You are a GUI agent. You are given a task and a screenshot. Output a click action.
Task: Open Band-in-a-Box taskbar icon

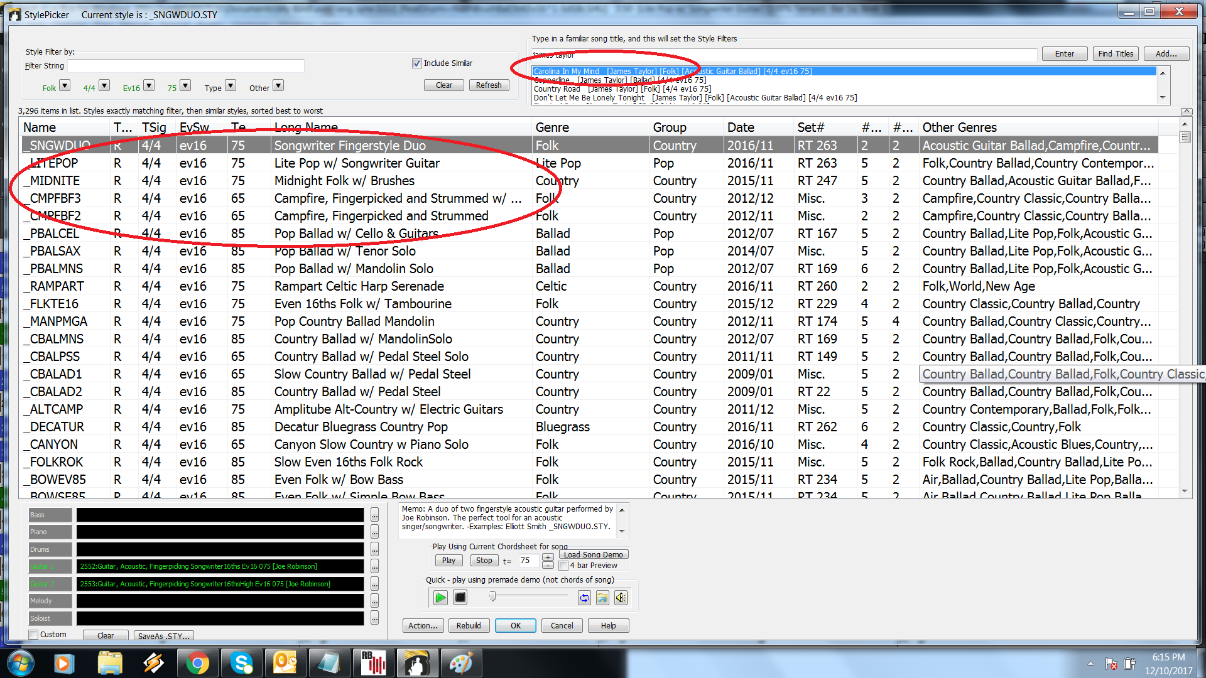[416, 663]
